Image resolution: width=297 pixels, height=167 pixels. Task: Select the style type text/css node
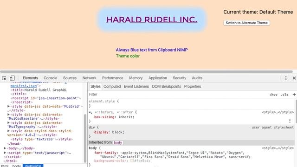pos(42,139)
